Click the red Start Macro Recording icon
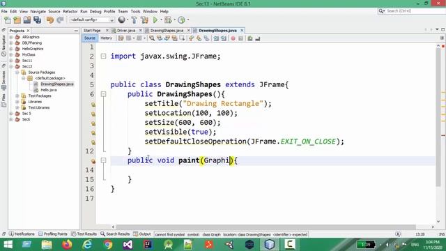446x251 pixels. click(233, 38)
